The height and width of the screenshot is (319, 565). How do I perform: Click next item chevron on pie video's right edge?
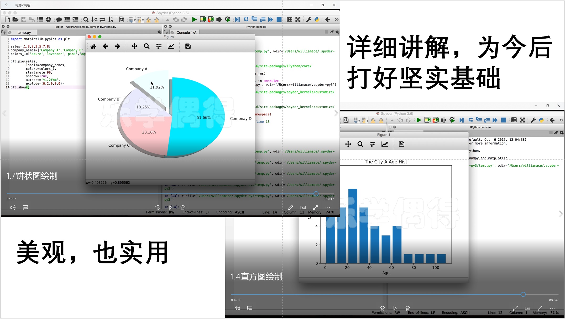pyautogui.click(x=336, y=113)
